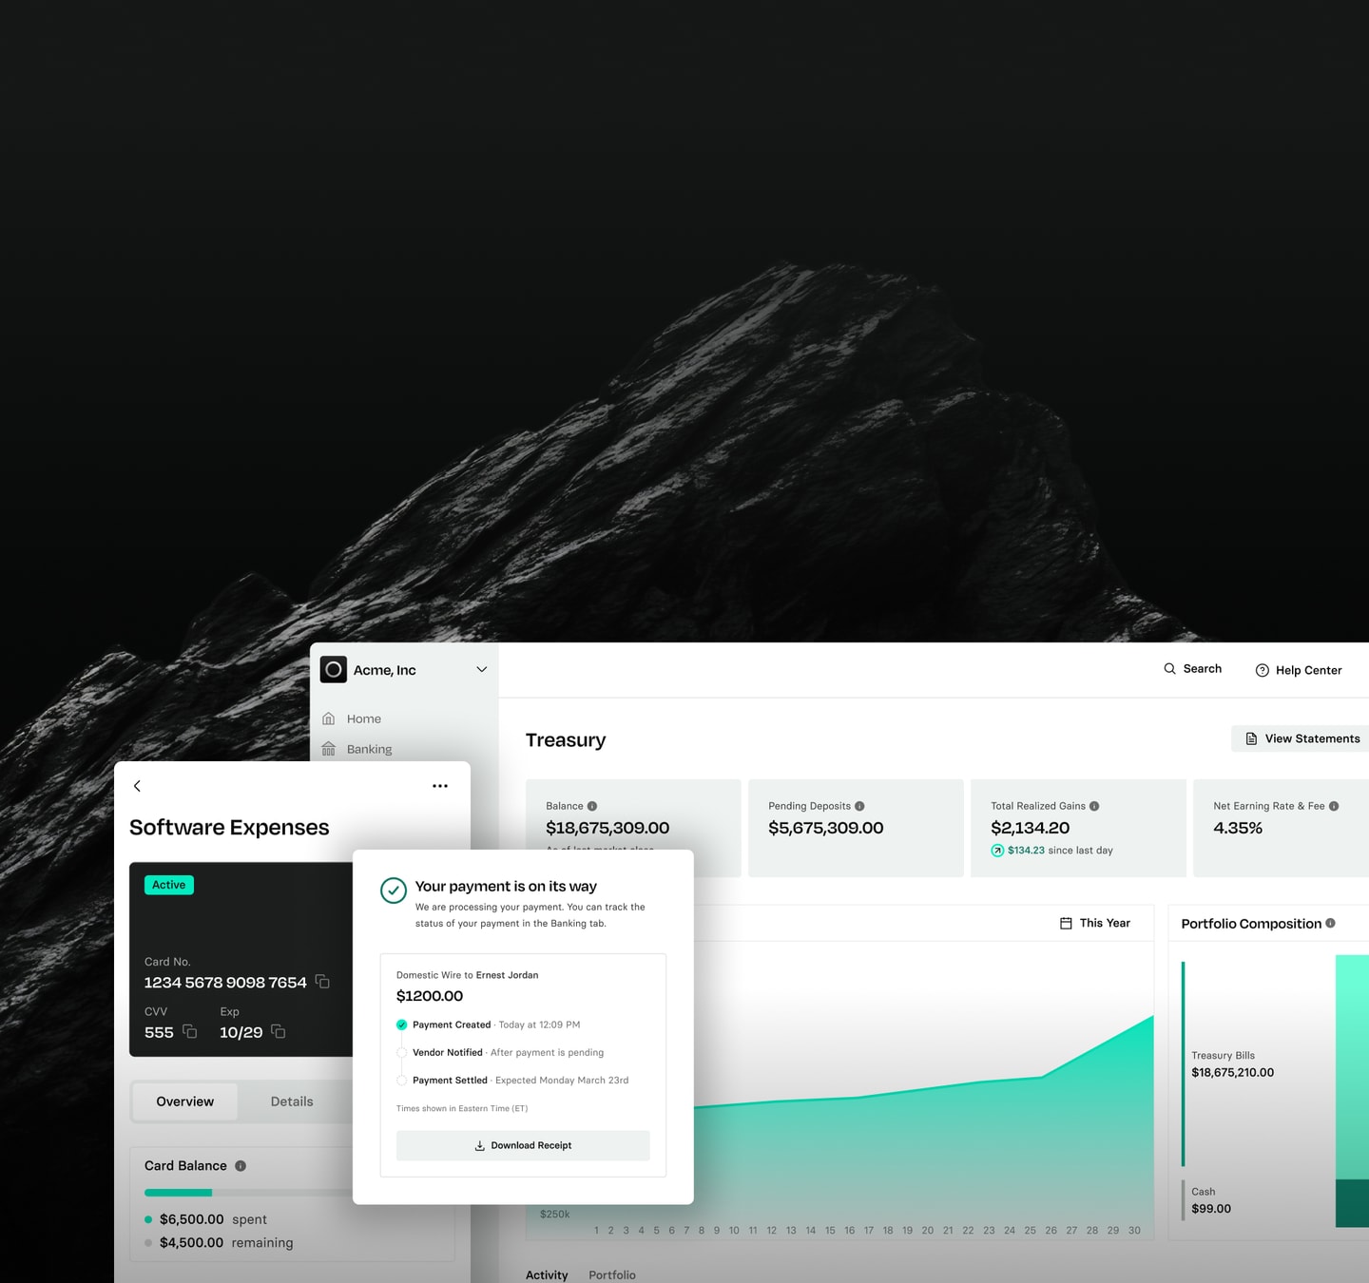
Task: Click the back arrow on Software Expenses
Action: pos(137,786)
